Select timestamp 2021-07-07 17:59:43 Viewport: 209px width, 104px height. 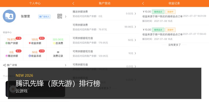(194, 34)
